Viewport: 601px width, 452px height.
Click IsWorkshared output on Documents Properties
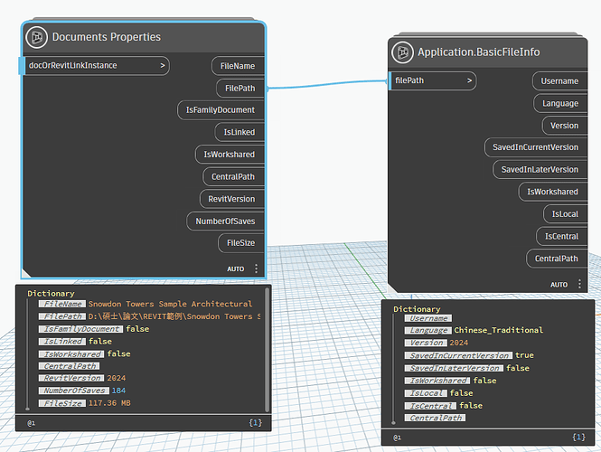point(230,155)
